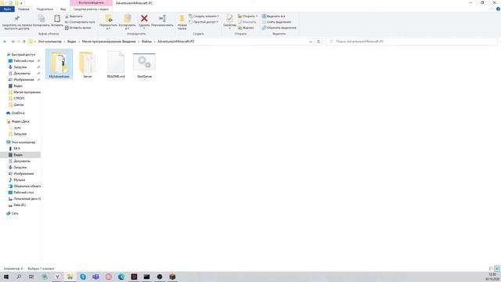Click the Back navigation arrow

point(5,42)
